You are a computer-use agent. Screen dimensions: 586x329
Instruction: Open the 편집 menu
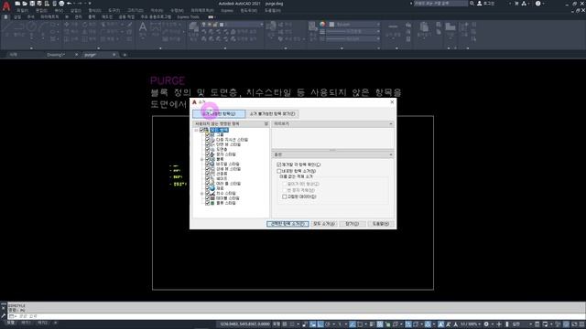(x=40, y=10)
